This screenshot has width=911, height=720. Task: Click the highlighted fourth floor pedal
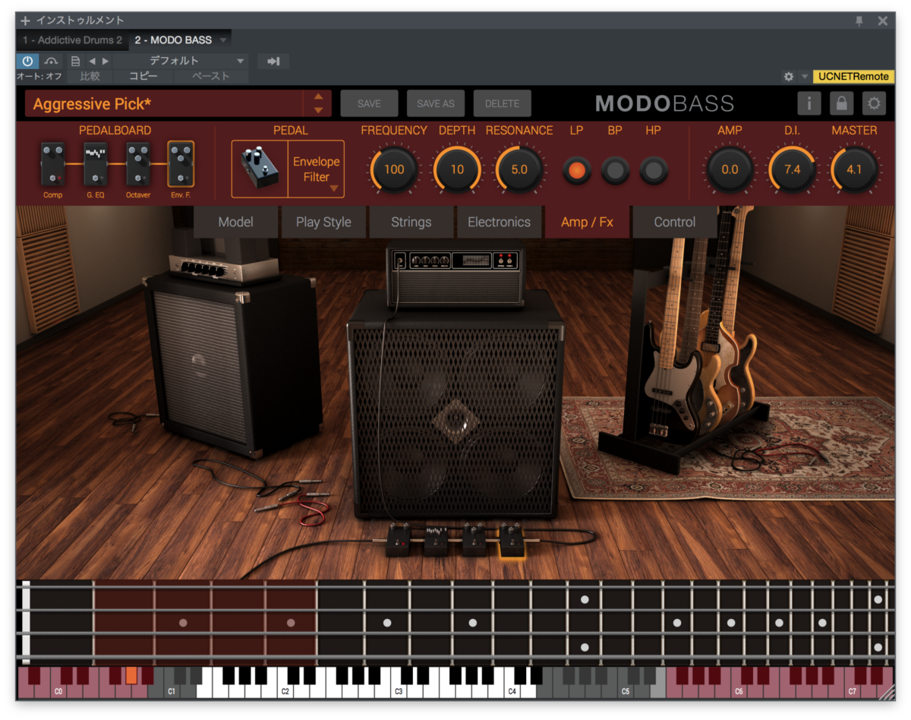coord(512,541)
